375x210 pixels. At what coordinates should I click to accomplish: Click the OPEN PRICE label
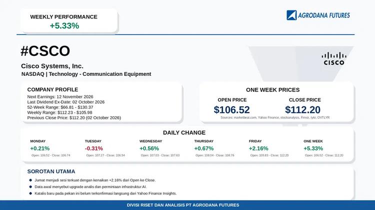[232, 100]
